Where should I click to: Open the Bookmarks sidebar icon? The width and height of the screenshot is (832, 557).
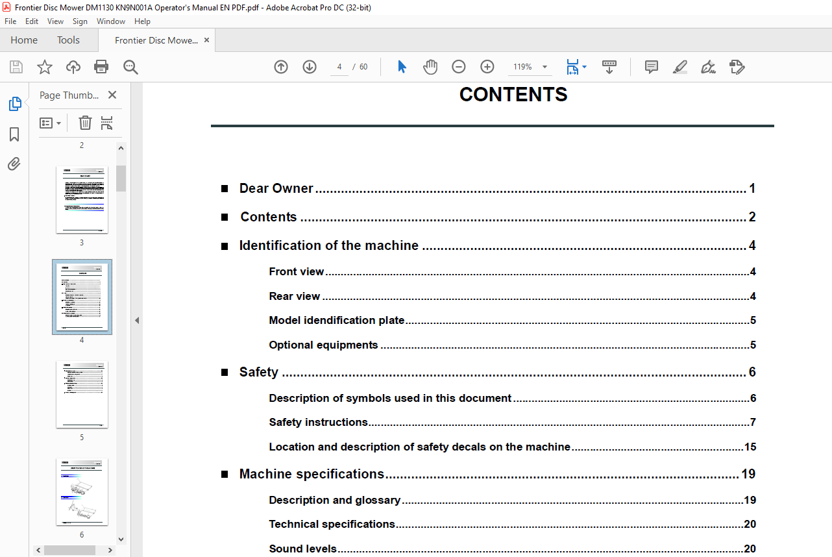pos(14,134)
